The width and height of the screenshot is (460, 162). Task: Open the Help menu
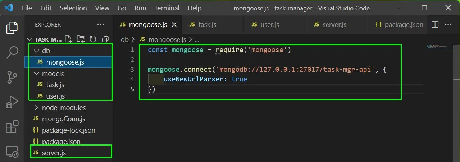tap(195, 8)
